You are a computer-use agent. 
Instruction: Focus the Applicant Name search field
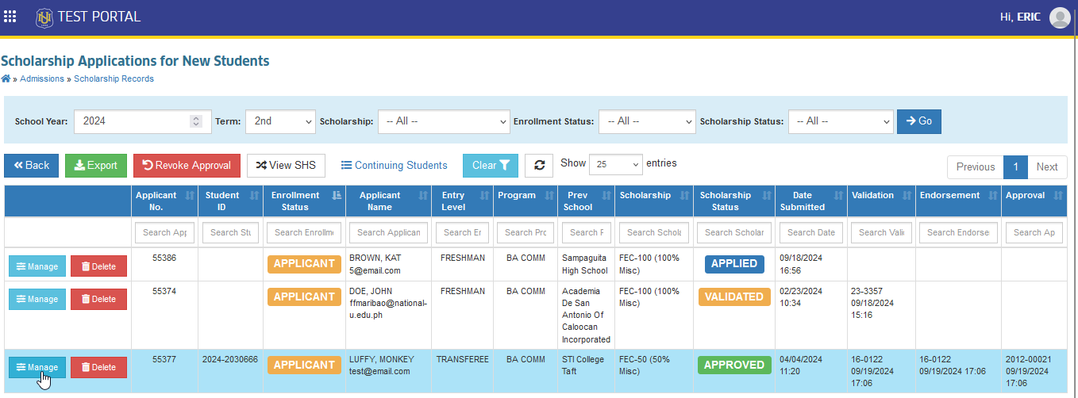389,232
